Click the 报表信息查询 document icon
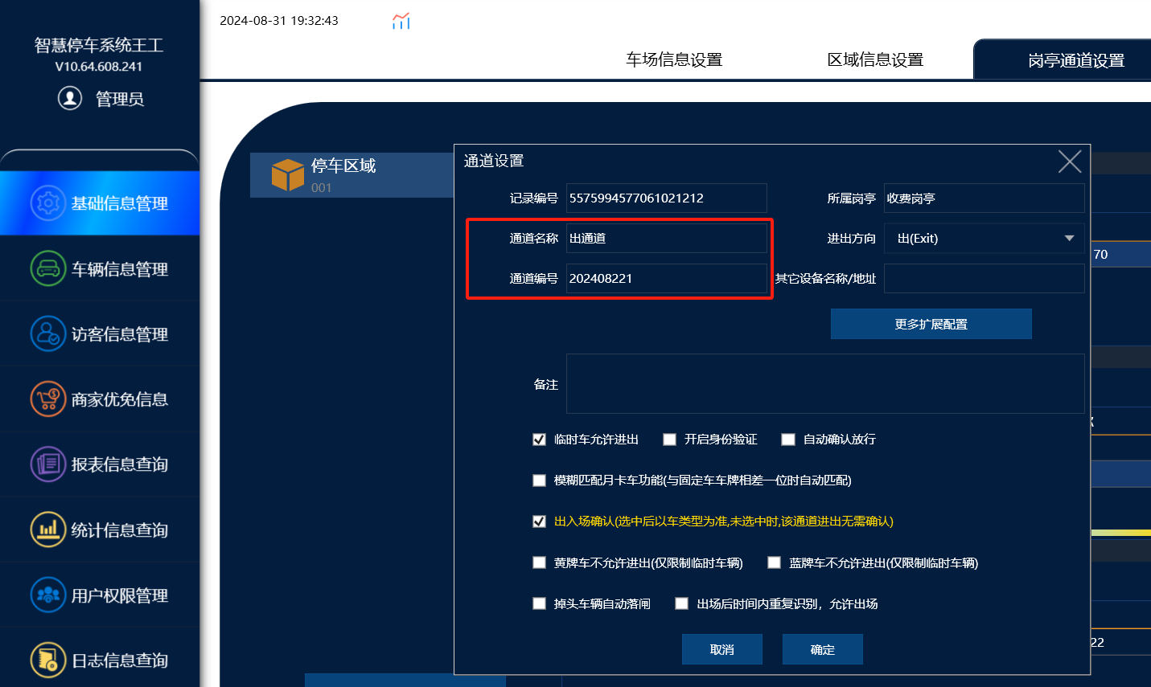The height and width of the screenshot is (687, 1151). [48, 464]
